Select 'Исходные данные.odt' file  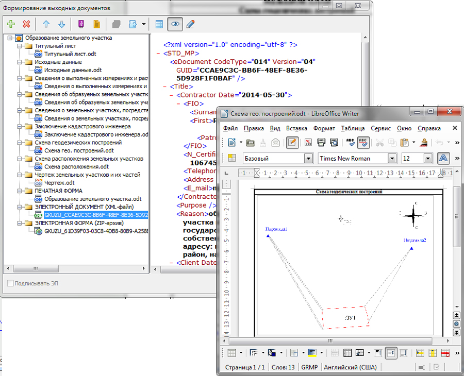(73, 70)
